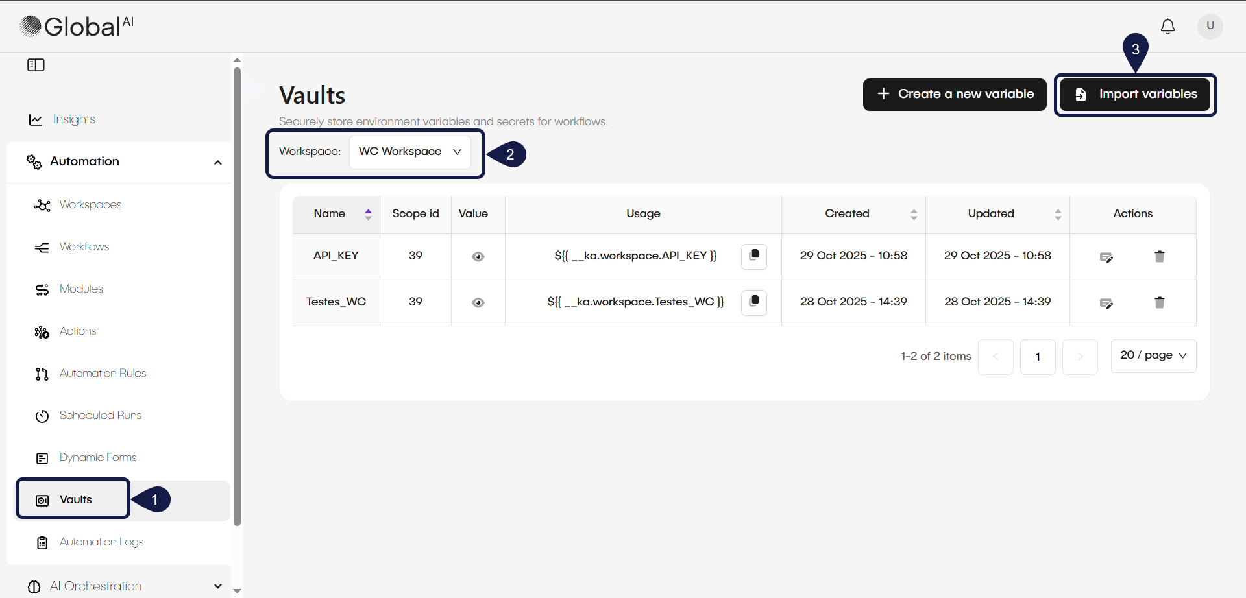Open the Workflows section
The width and height of the screenshot is (1246, 598).
click(x=84, y=246)
